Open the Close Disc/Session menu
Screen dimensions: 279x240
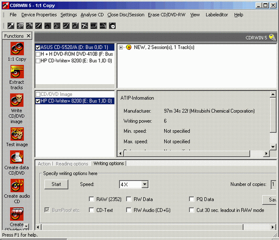126,15
